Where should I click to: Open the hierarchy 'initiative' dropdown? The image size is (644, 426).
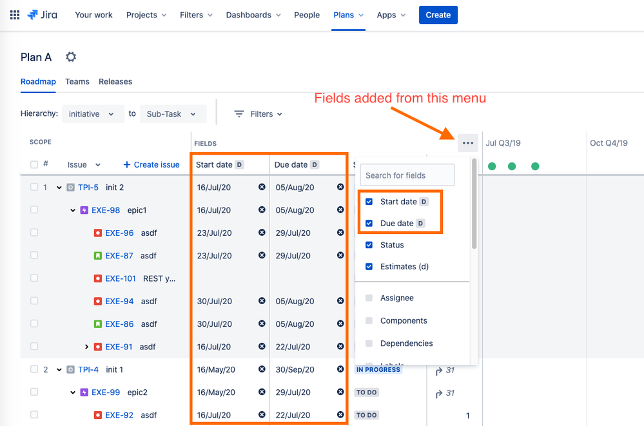point(93,114)
